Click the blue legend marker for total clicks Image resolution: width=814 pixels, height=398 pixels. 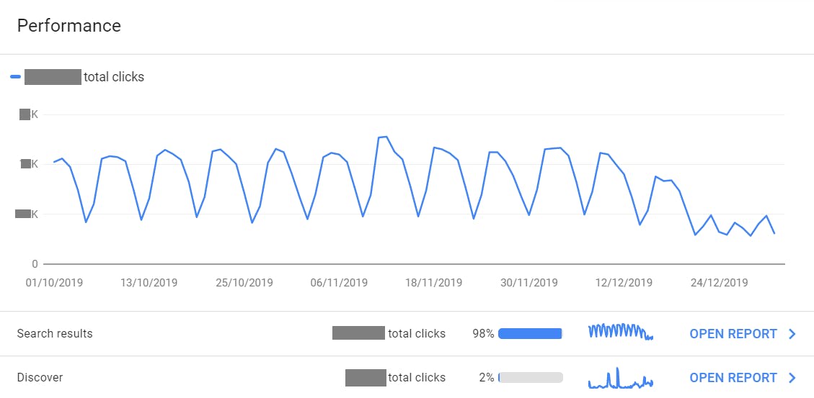[16, 77]
